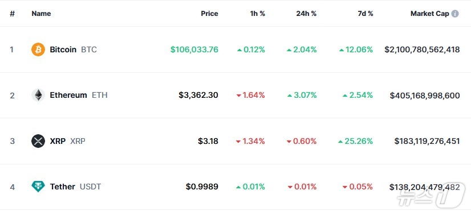Open the Ethereum coin page link

click(x=68, y=95)
